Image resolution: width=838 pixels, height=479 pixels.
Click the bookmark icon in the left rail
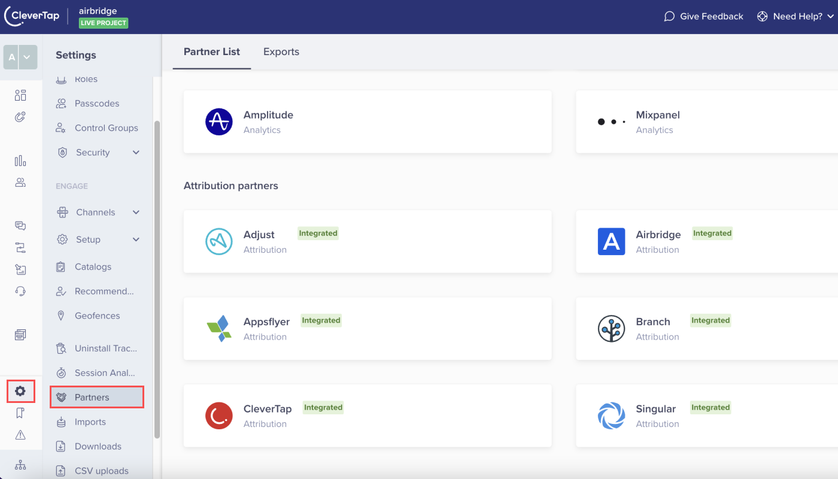[20, 413]
